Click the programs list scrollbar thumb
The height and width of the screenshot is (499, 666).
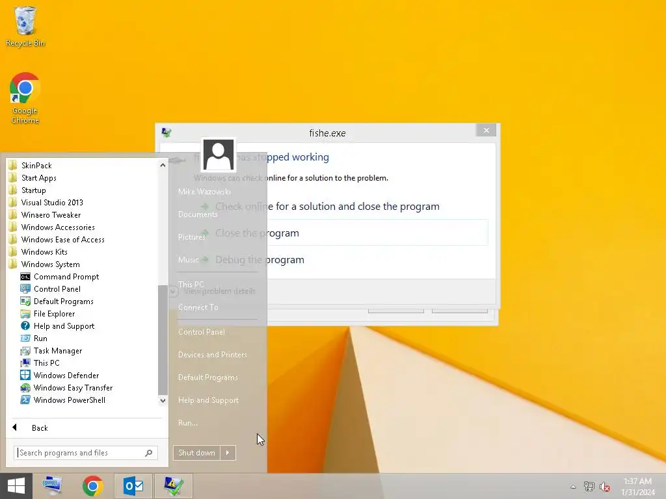pos(163,340)
